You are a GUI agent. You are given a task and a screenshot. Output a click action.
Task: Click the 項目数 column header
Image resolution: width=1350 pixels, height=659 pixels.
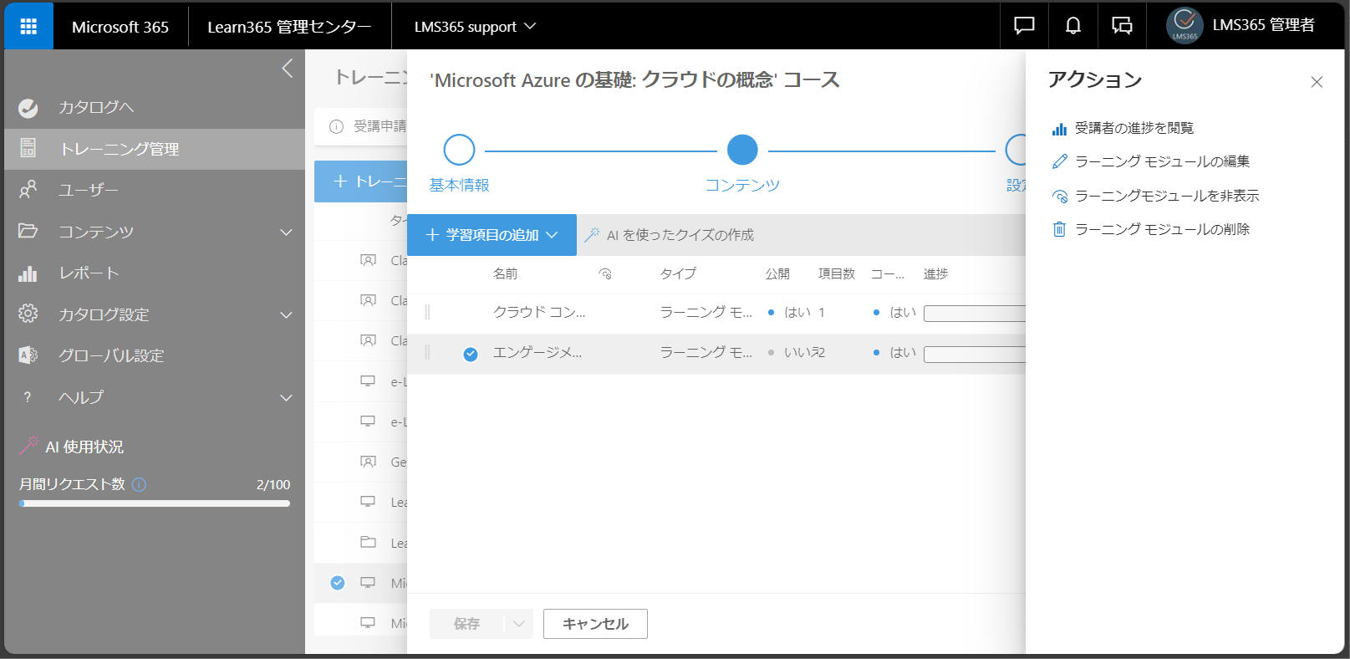tap(837, 273)
